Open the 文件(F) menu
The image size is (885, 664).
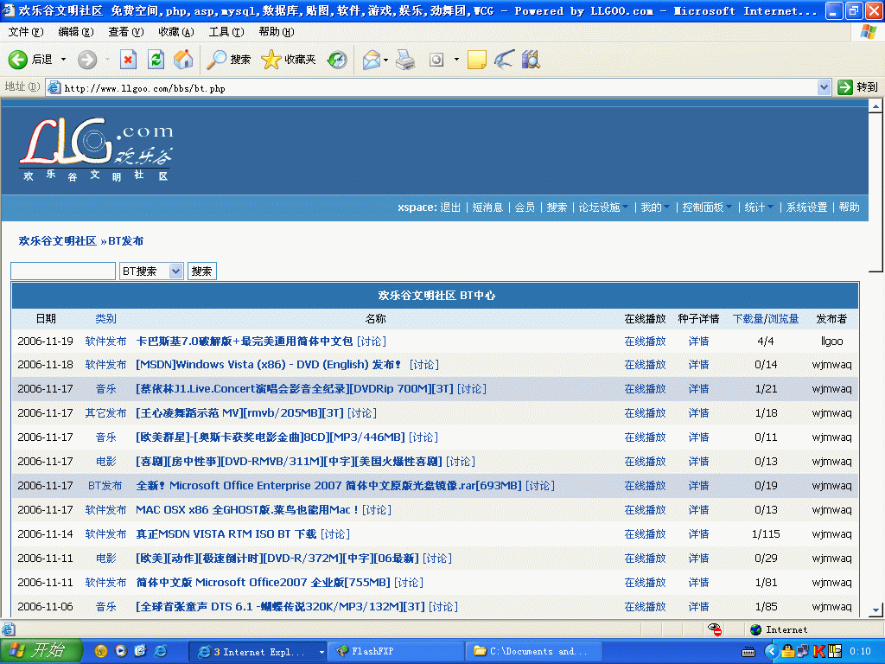point(25,32)
